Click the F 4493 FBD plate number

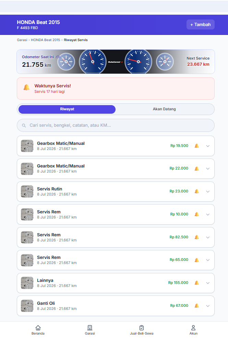27,28
